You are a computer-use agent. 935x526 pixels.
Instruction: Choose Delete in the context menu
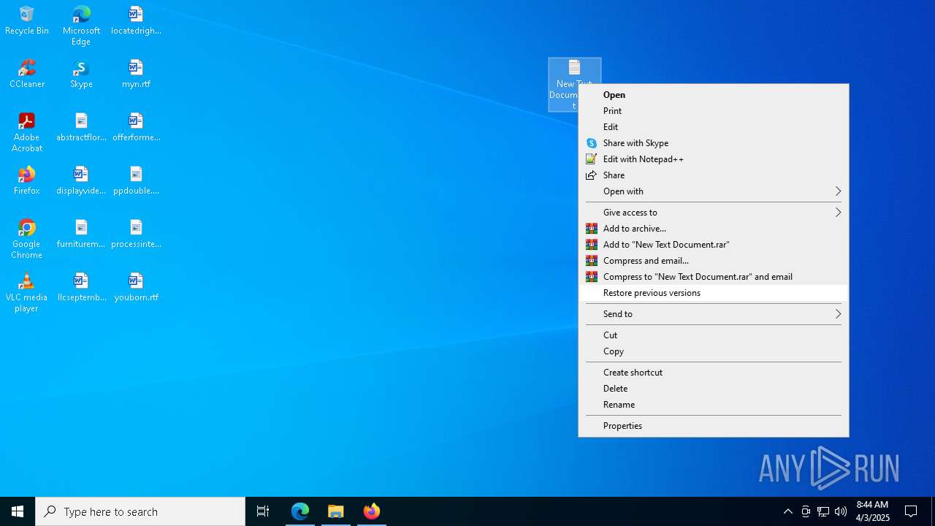(x=714, y=389)
